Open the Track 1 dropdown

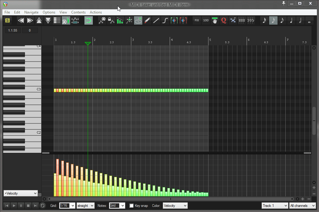tap(275, 206)
